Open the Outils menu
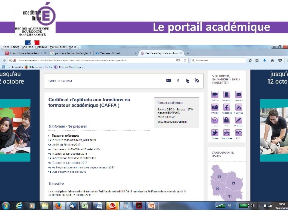Viewport: 288px width, 216px height. [72, 47]
